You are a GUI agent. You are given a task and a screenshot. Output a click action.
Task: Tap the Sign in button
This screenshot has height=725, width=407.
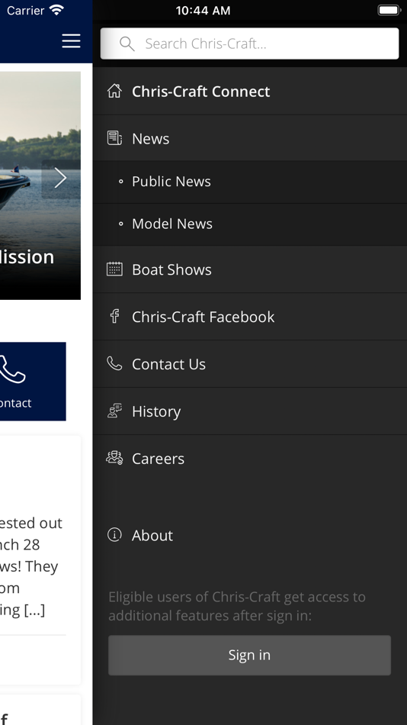[x=249, y=656]
